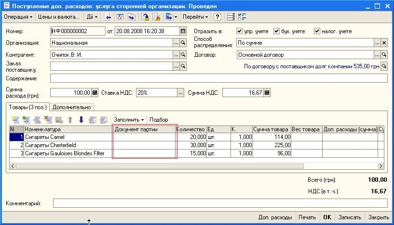Image resolution: width=394 pixels, height=225 pixels.
Task: Open the Контрагент record with the magnifier
Action: 183,55
